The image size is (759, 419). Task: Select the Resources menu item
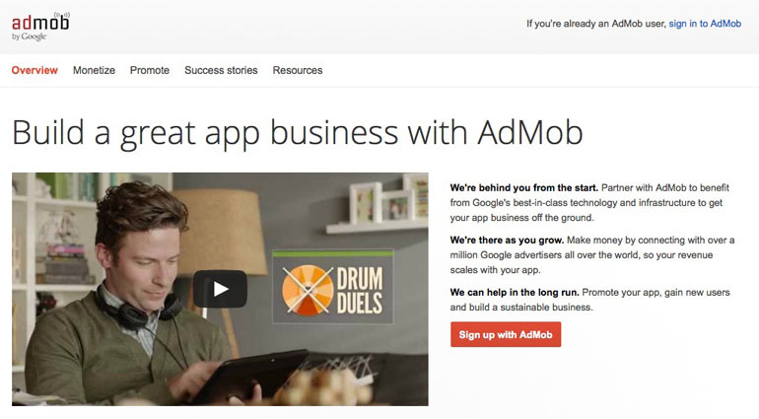point(298,70)
